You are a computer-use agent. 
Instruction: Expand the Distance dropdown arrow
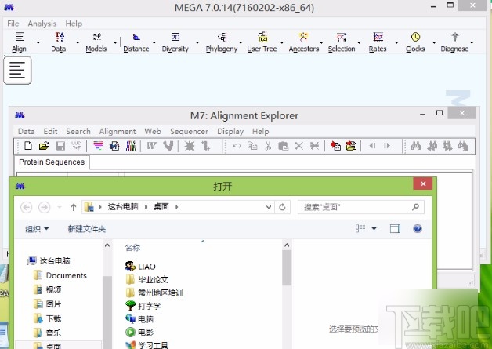point(154,42)
